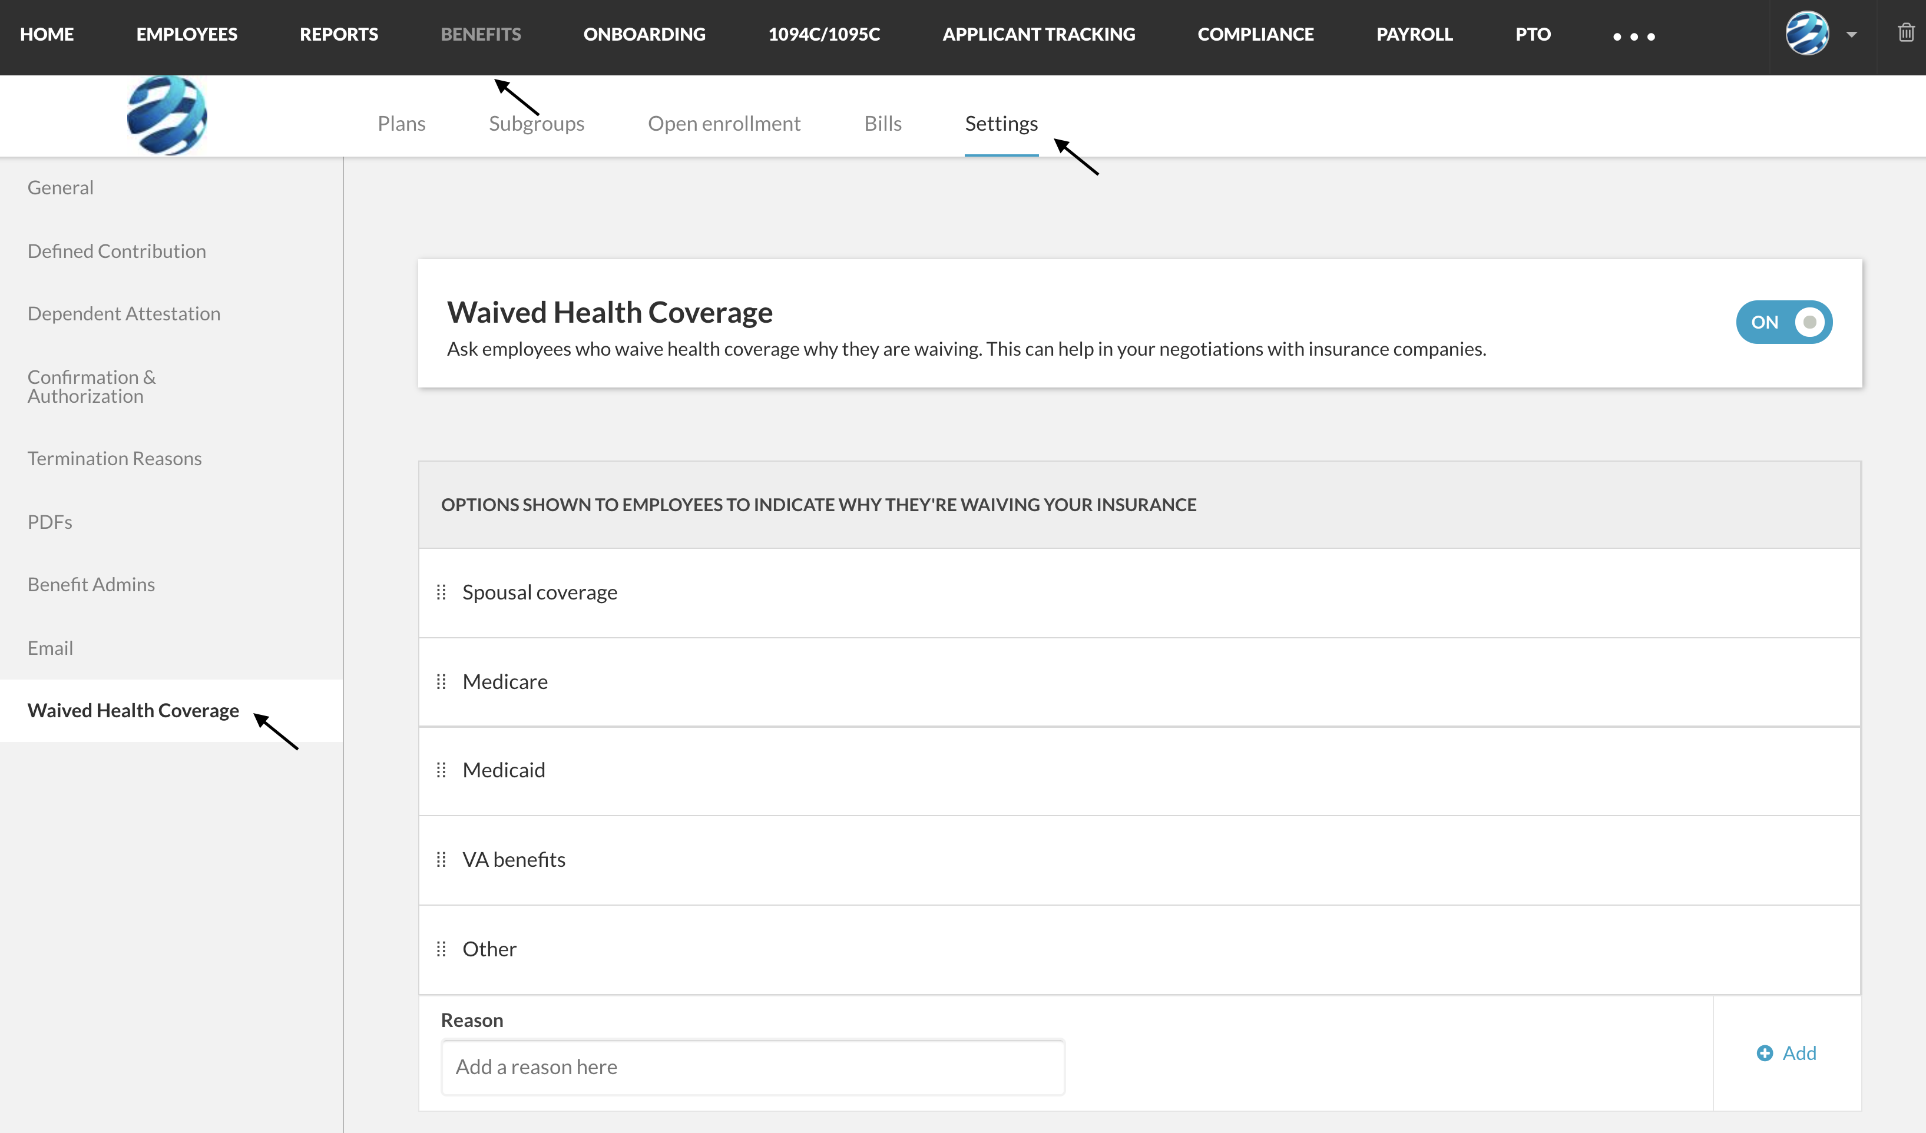Image resolution: width=1926 pixels, height=1133 pixels.
Task: Switch to the Subgroups tab
Action: tap(537, 123)
